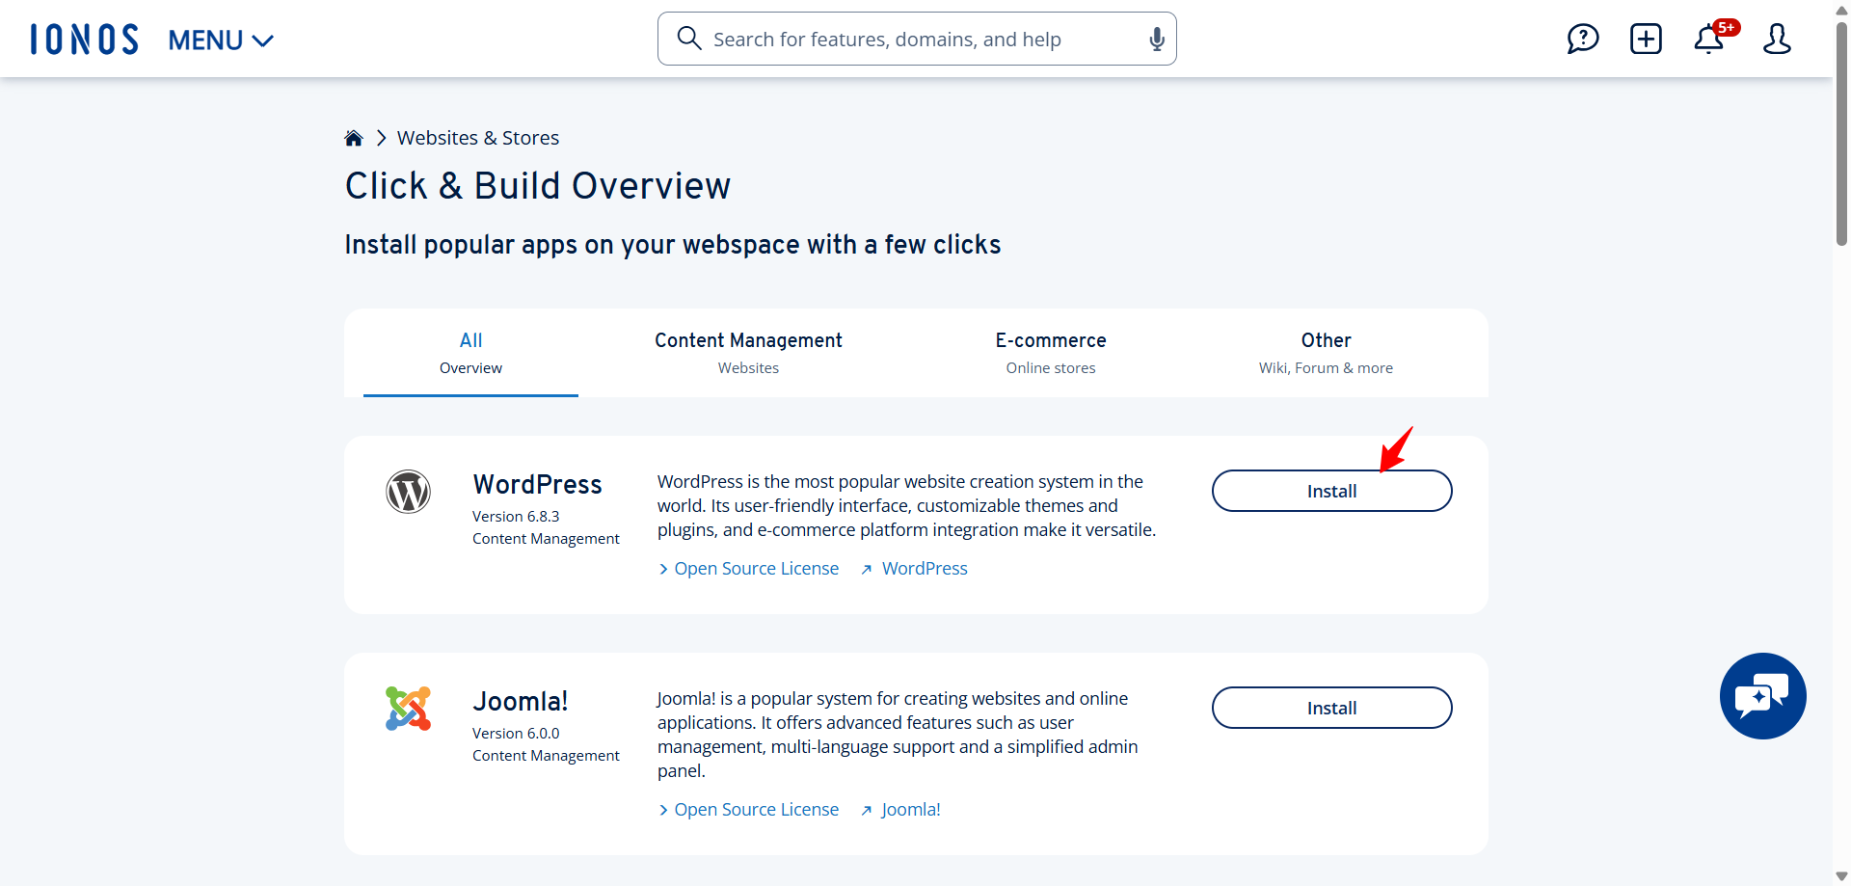This screenshot has width=1851, height=886.
Task: Click the add new product plus icon
Action: (1646, 39)
